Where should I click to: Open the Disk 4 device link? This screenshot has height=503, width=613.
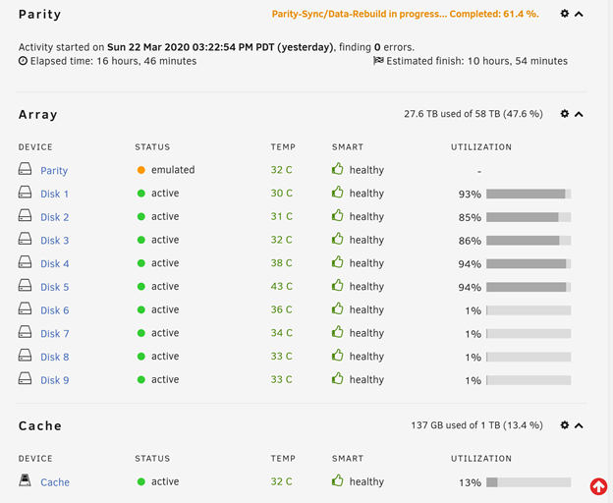click(55, 264)
